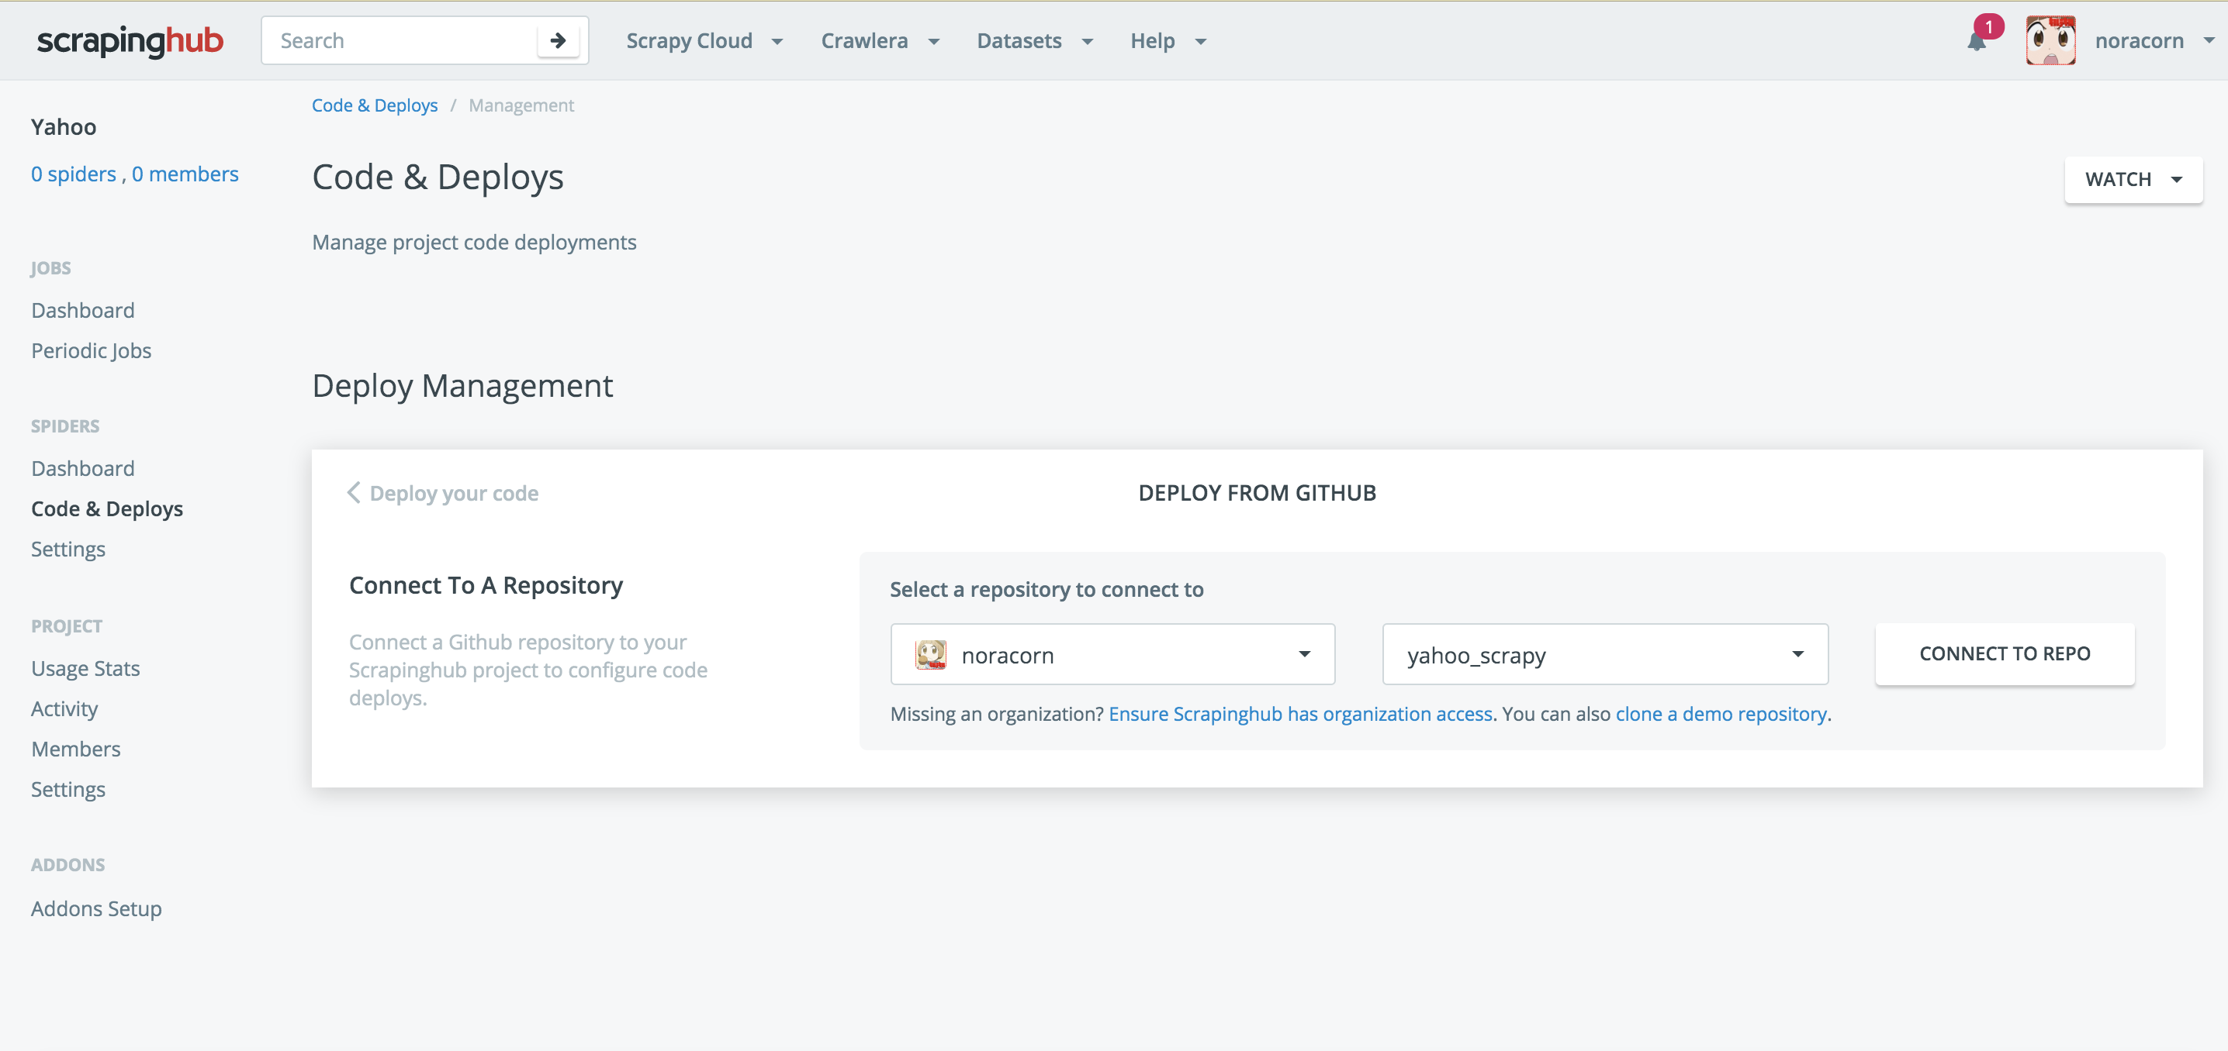Open the yahoo_scrapy repository dropdown
Screen dimensions: 2228x1051
[x=1604, y=654]
